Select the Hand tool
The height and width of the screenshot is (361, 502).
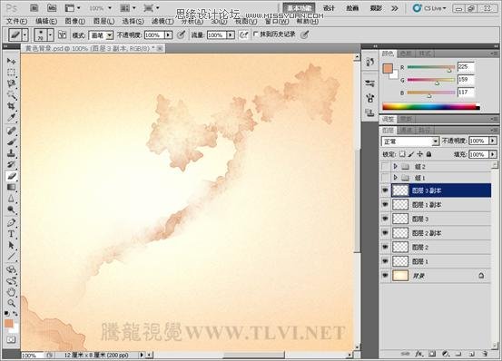tap(11, 292)
